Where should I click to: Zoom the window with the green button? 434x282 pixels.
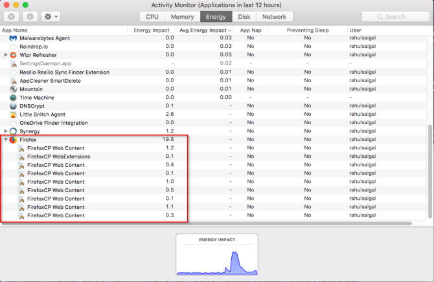25,5
